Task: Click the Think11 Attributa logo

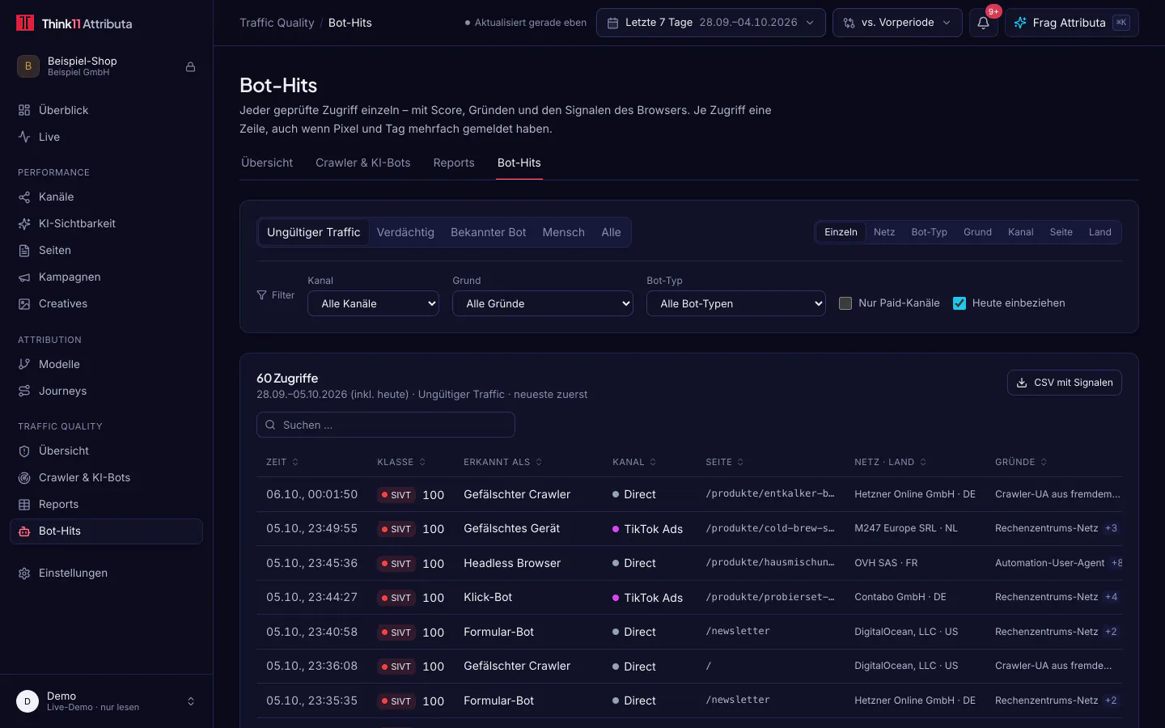Action: [74, 23]
